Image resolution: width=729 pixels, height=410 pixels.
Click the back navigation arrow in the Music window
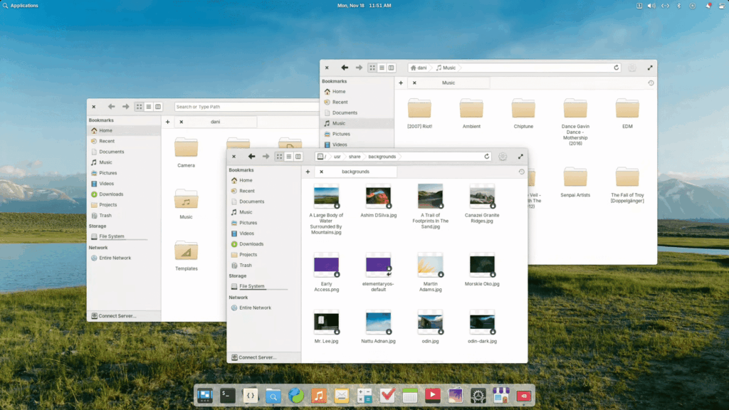(x=344, y=68)
